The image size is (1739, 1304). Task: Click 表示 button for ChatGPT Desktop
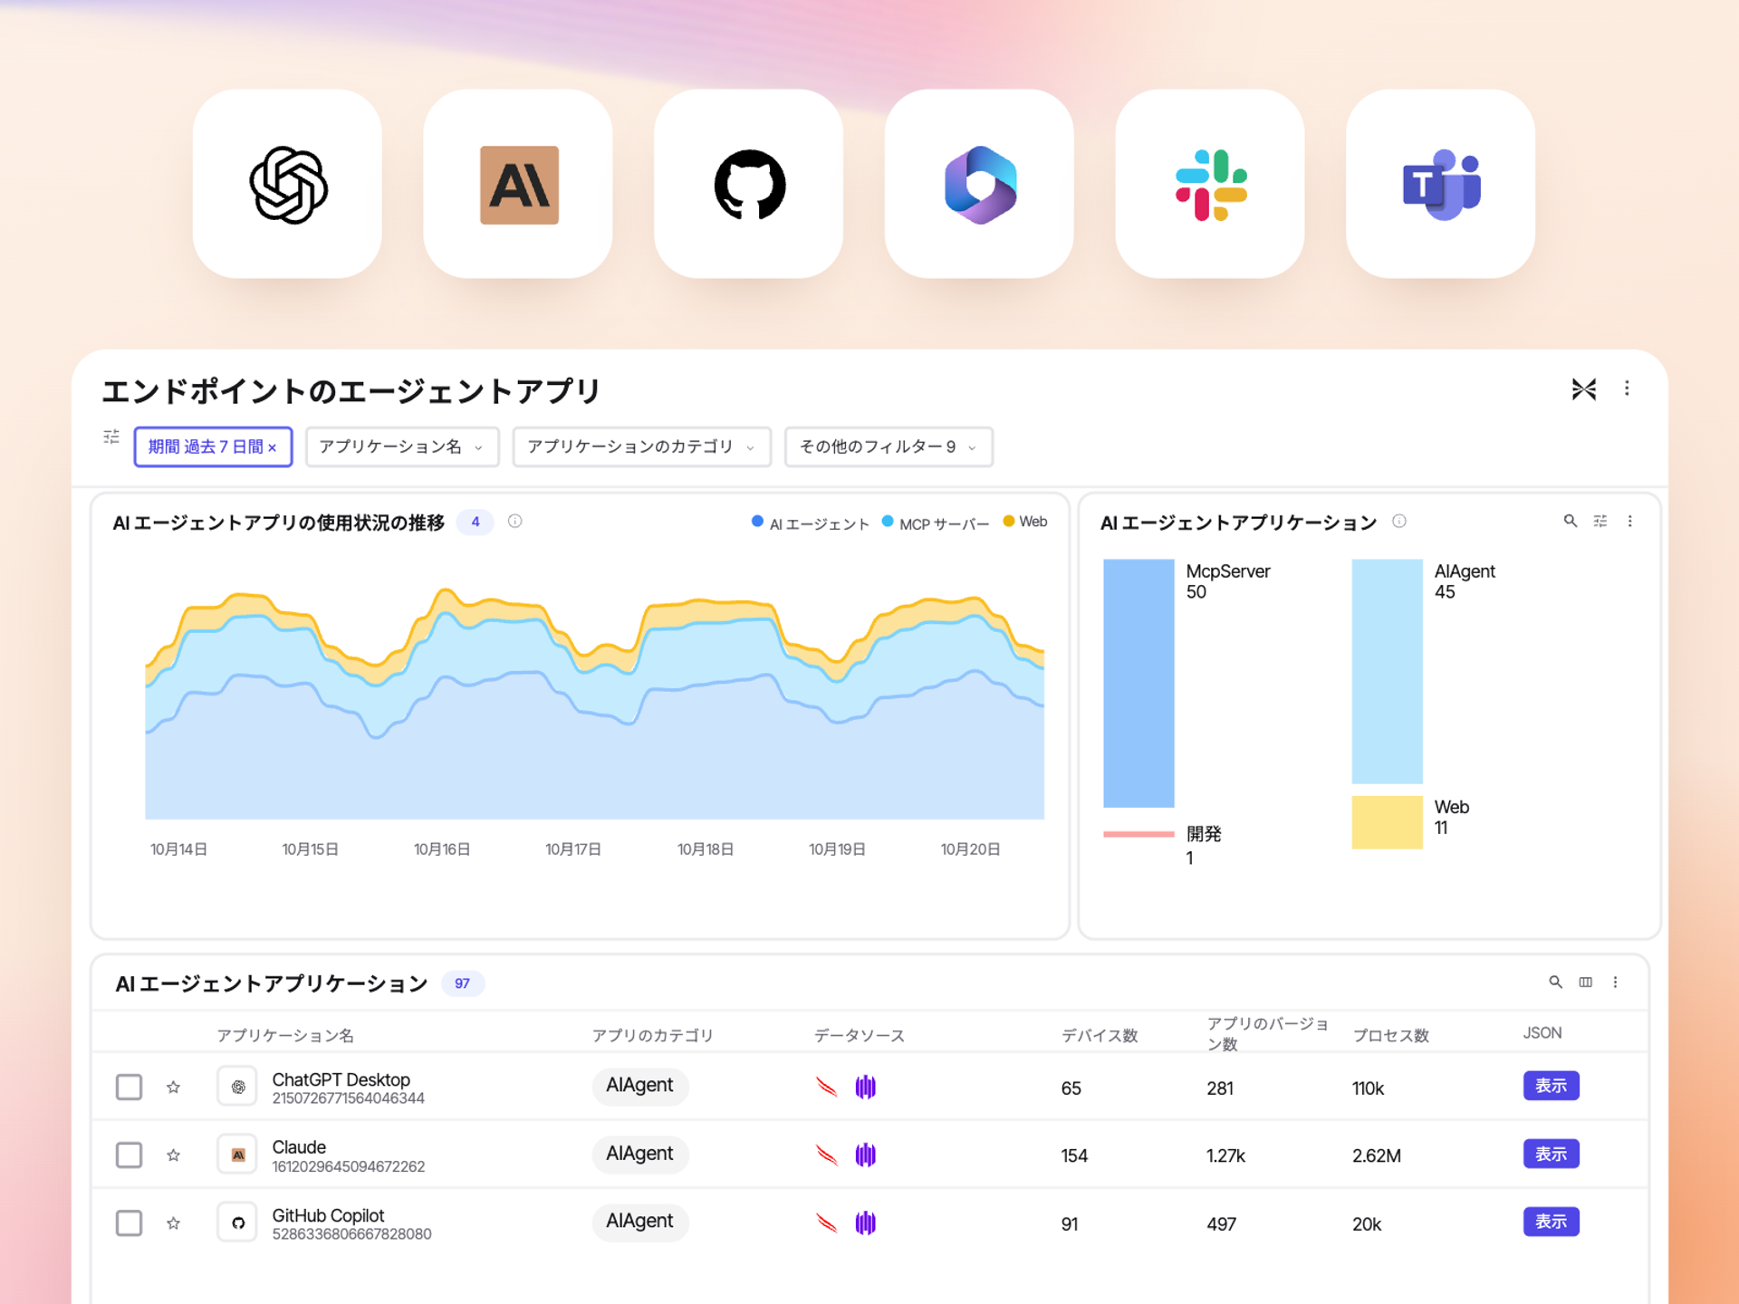click(1551, 1085)
